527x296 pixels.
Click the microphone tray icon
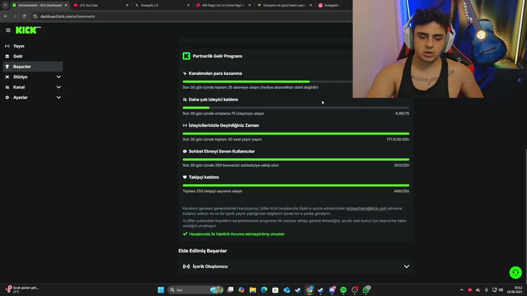[486, 290]
